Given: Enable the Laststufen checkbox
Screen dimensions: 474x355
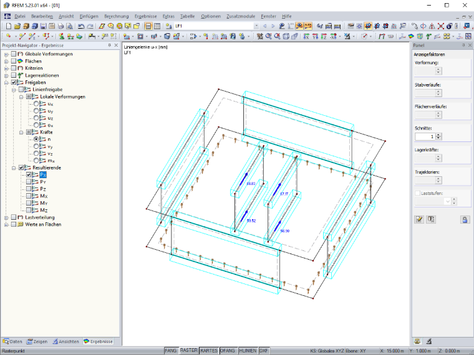Looking at the screenshot, I should click(x=418, y=193).
